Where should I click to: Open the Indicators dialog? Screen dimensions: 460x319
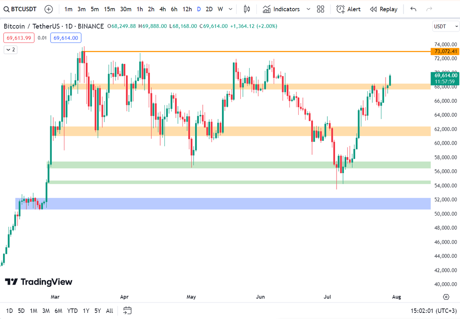(x=281, y=9)
